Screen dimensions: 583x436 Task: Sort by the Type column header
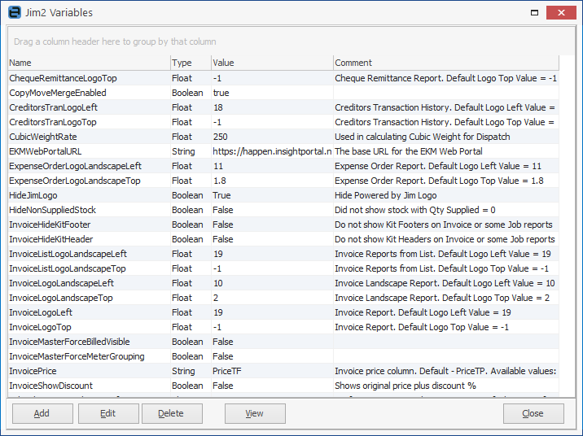[x=191, y=63]
